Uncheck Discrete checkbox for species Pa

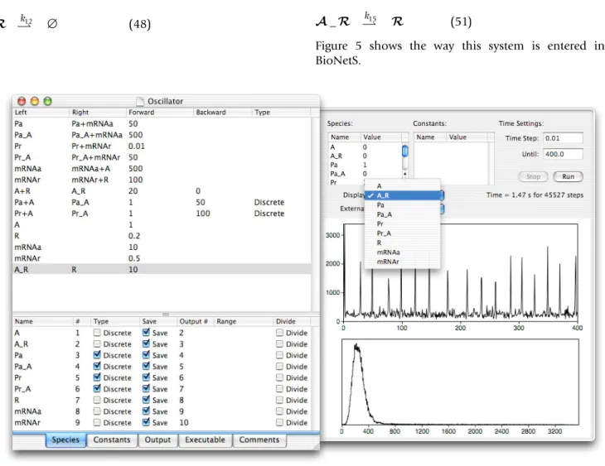tap(97, 354)
